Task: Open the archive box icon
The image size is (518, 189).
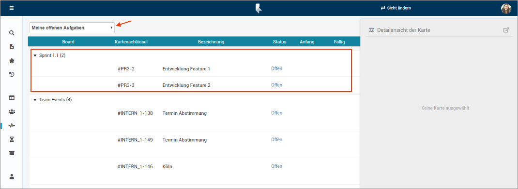Action: click(12, 153)
